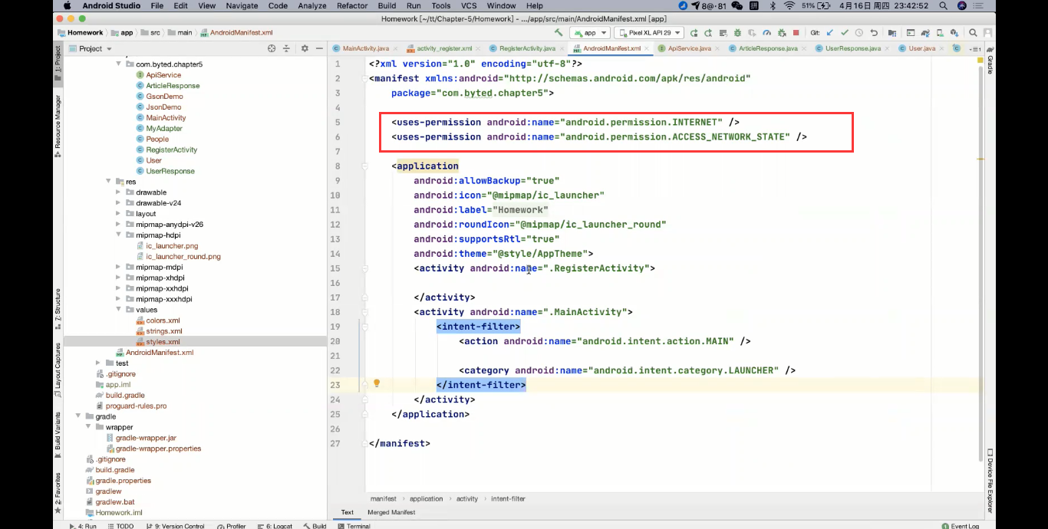Open the device selector showing Pixel XL API 29
1048x529 pixels.
tap(648, 32)
